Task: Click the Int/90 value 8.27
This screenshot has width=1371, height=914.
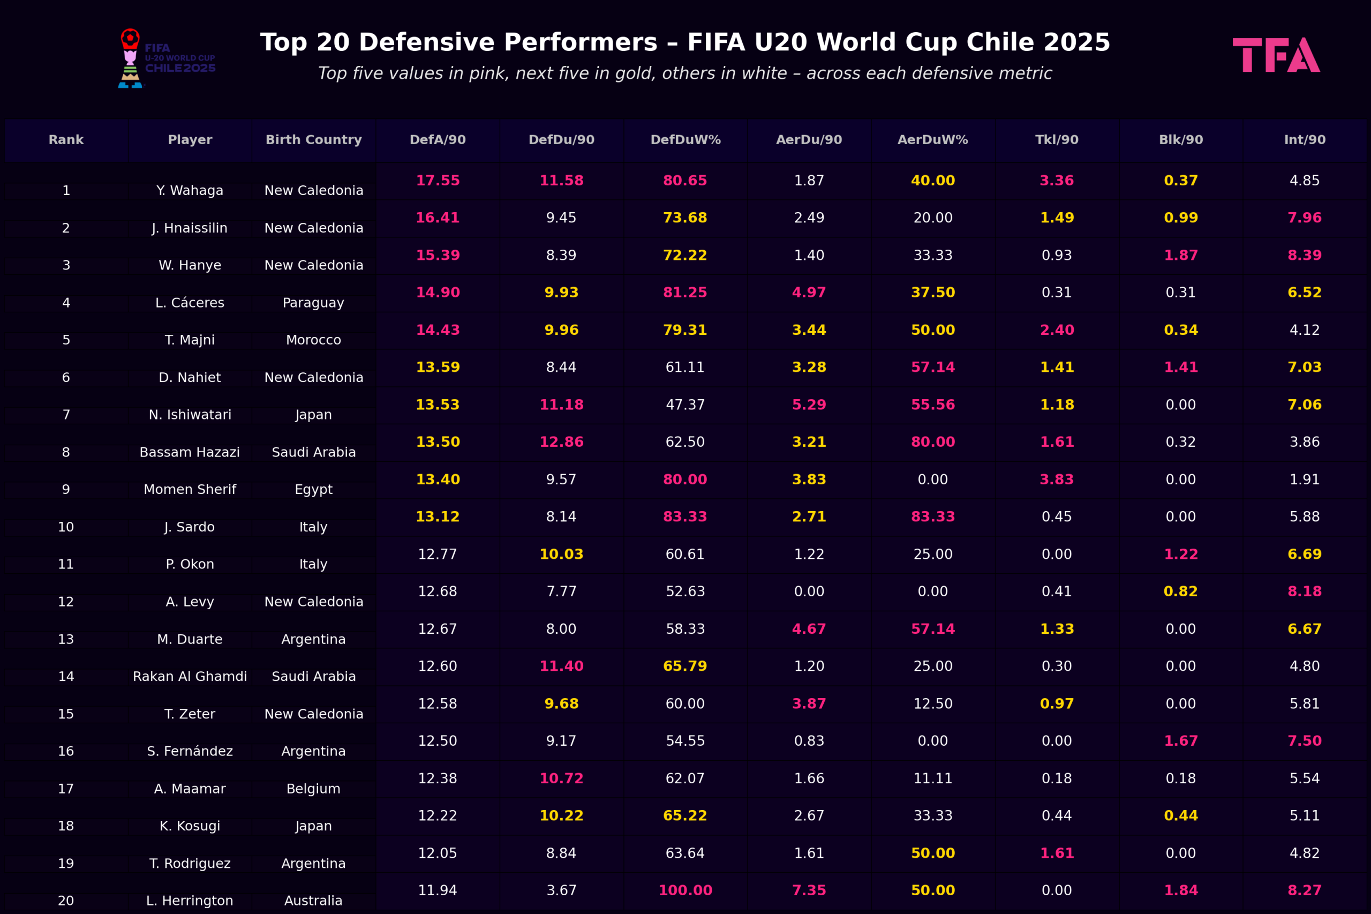Action: (1305, 890)
